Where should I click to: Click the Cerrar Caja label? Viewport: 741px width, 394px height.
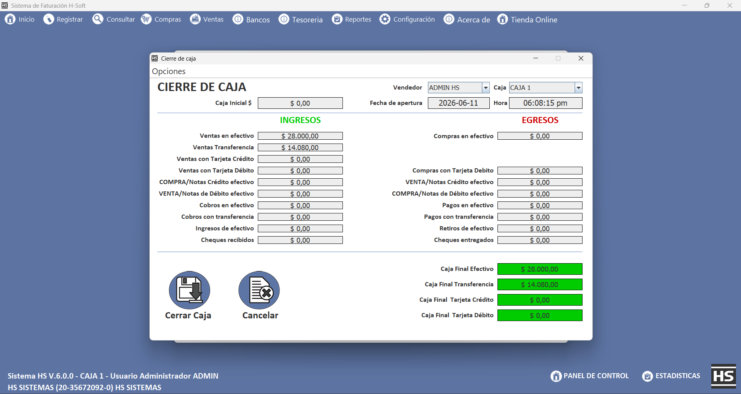coord(188,315)
